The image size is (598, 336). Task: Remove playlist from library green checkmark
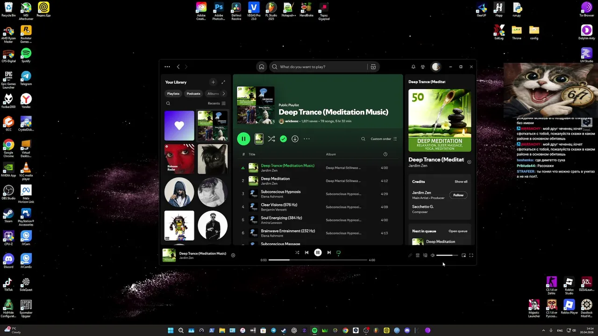tap(283, 139)
